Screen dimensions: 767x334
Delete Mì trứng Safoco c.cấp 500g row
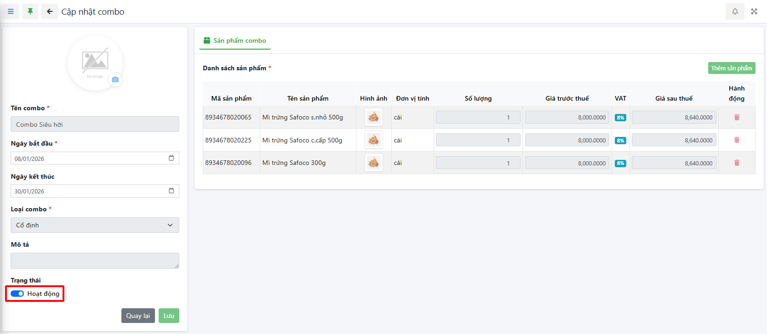pos(737,140)
